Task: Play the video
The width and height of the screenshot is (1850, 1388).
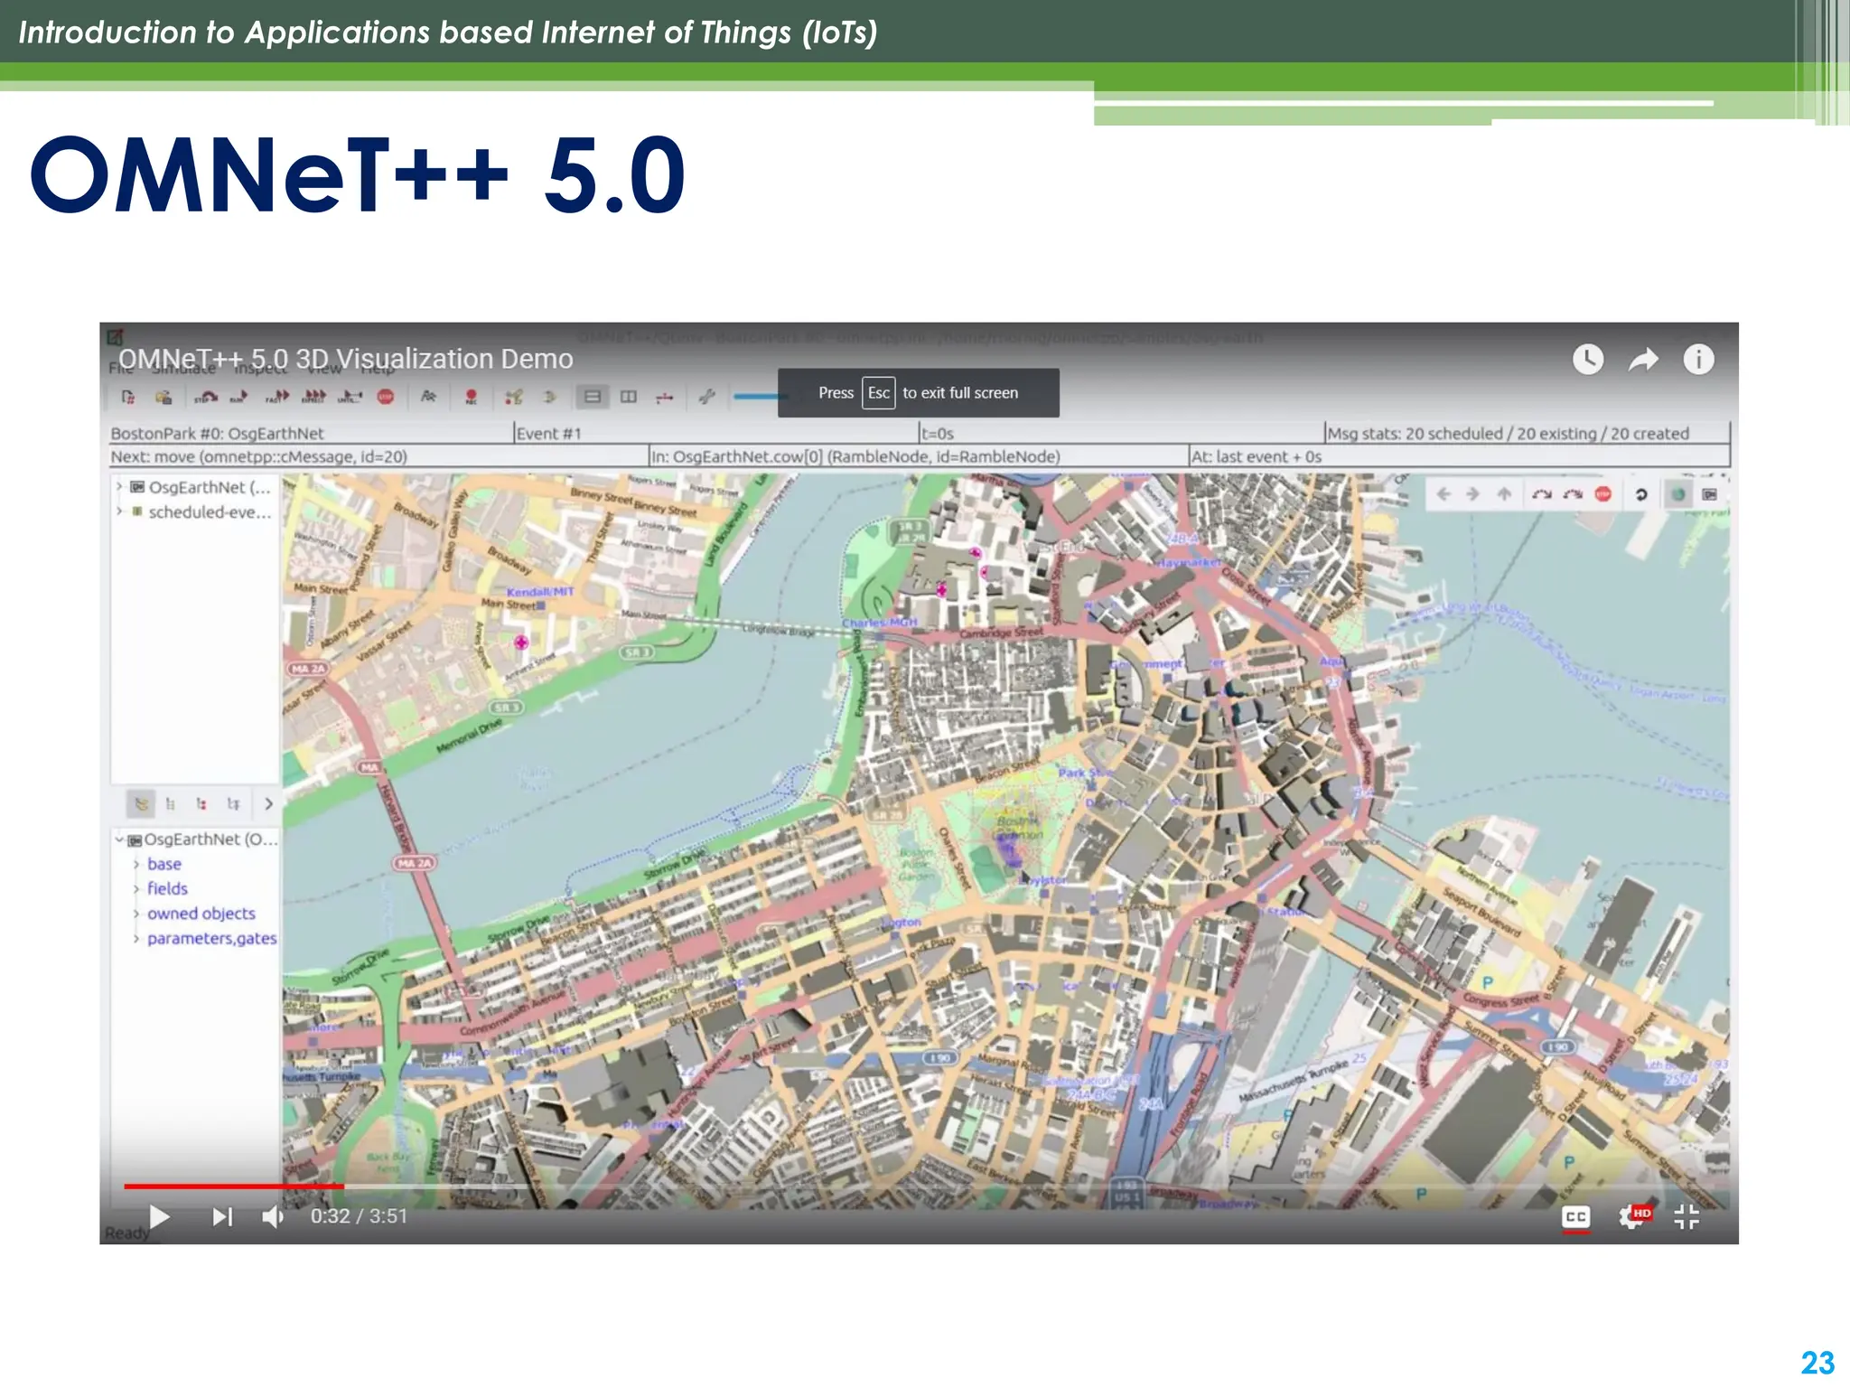Action: click(x=160, y=1217)
